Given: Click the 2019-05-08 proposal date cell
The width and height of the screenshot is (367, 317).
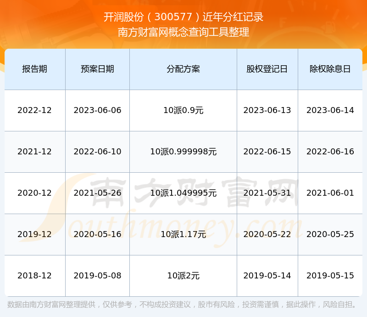Looking at the screenshot, I should coord(97,276).
